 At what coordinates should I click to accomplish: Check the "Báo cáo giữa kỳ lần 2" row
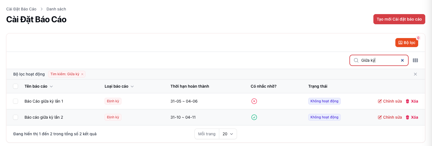click(x=15, y=117)
